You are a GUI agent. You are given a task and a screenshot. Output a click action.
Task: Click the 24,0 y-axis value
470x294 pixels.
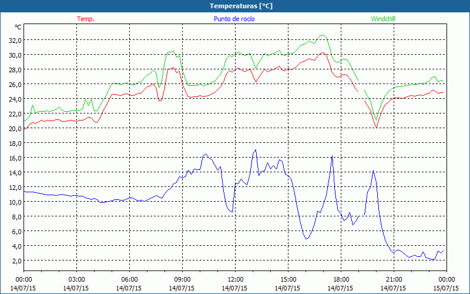(15, 99)
